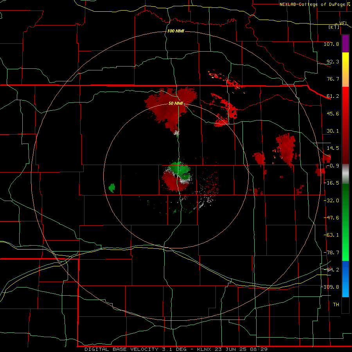
Task: Click the -78.7 legend value
Action: coord(331,253)
